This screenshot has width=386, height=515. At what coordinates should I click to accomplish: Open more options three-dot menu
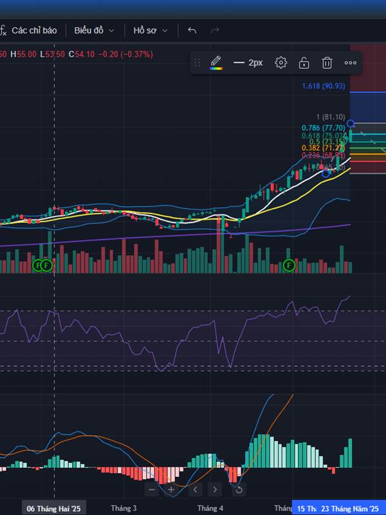pyautogui.click(x=350, y=62)
